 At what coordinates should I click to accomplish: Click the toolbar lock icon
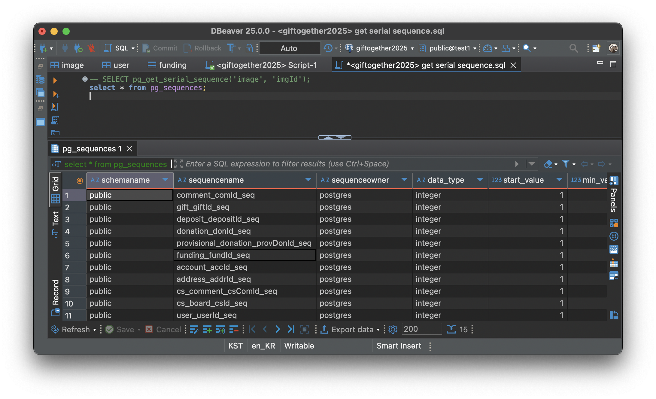pyautogui.click(x=249, y=48)
